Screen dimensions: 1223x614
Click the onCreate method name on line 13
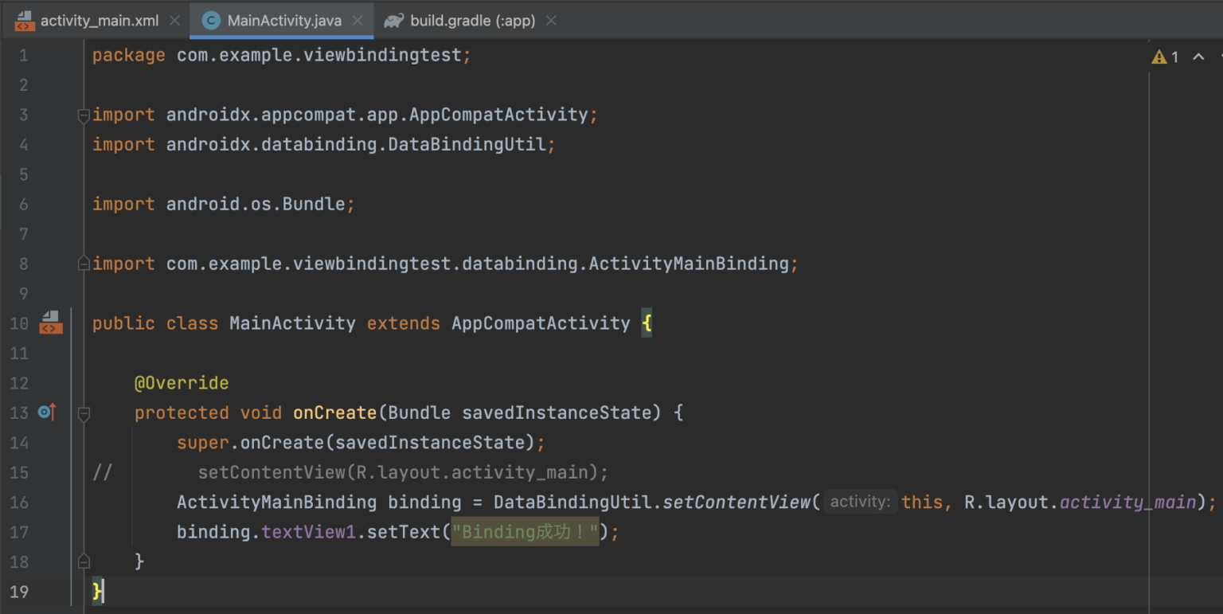334,413
